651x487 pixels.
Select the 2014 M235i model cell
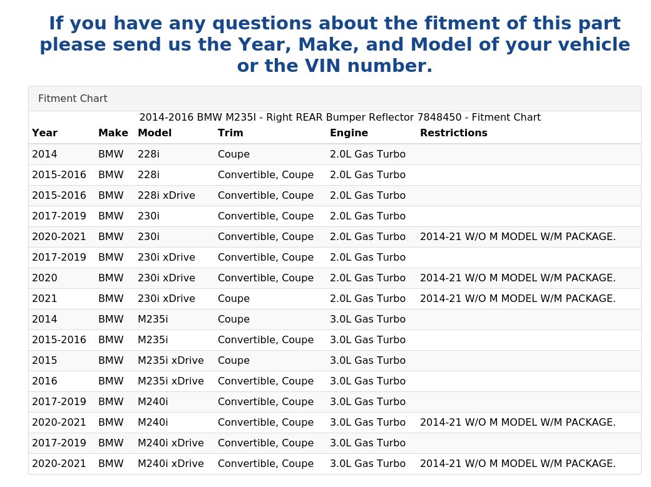153,319
